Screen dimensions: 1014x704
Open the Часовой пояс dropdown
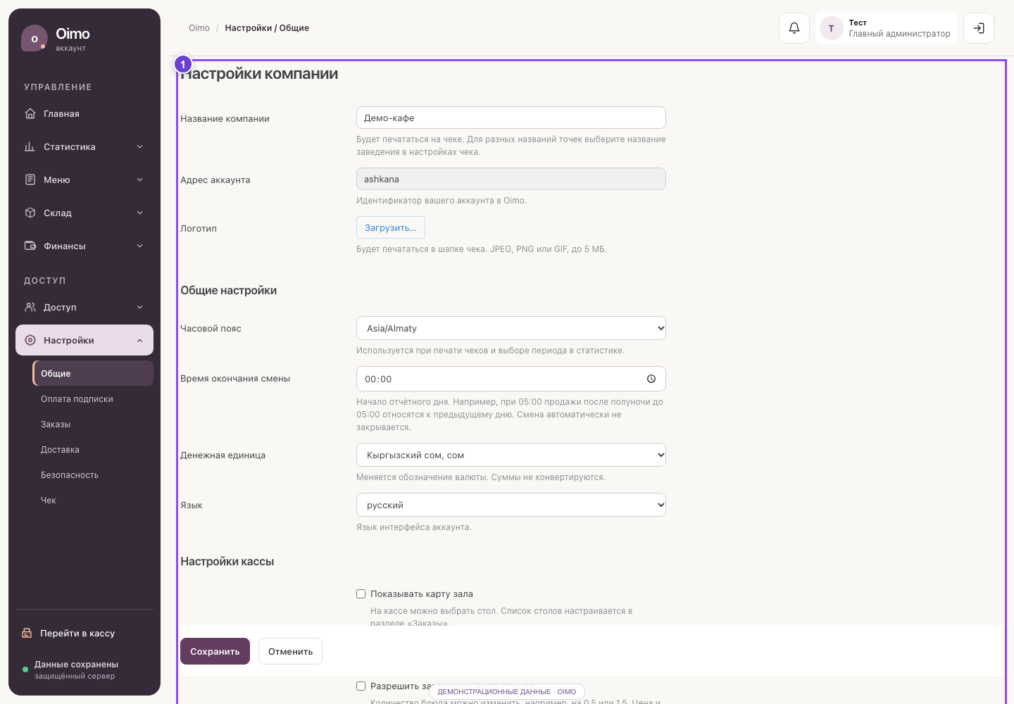click(x=511, y=328)
